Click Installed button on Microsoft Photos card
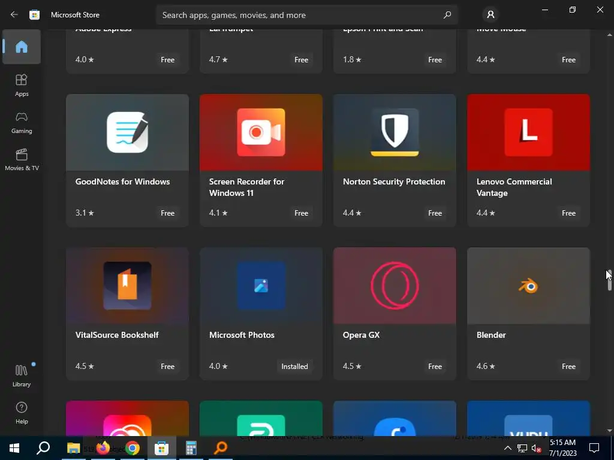The height and width of the screenshot is (460, 614). click(294, 366)
